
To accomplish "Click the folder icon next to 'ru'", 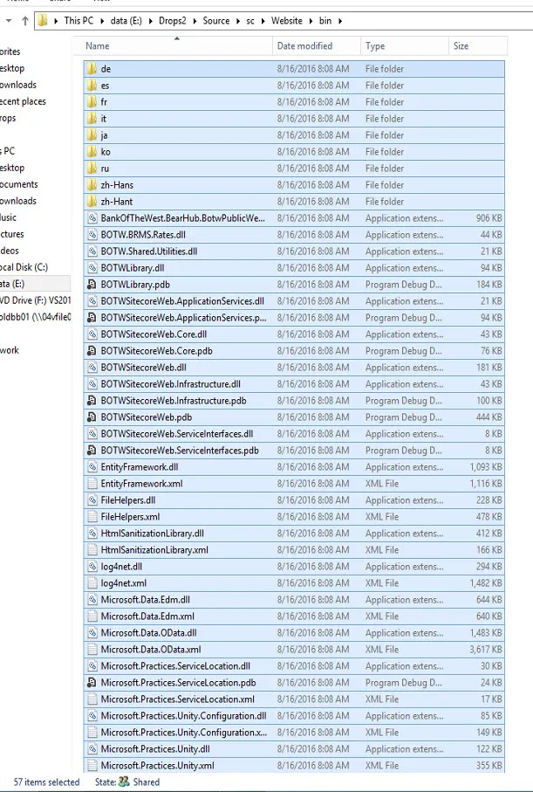I will pos(92,169).
